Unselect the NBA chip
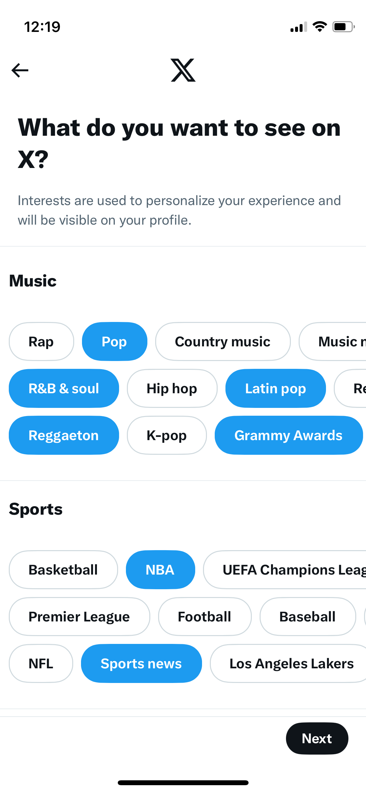Screen dimensions: 366x793 (x=160, y=570)
